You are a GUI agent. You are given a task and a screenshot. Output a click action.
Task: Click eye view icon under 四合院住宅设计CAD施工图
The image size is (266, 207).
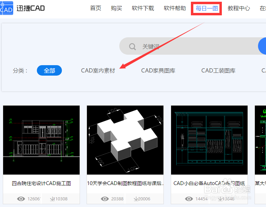(x=21, y=199)
